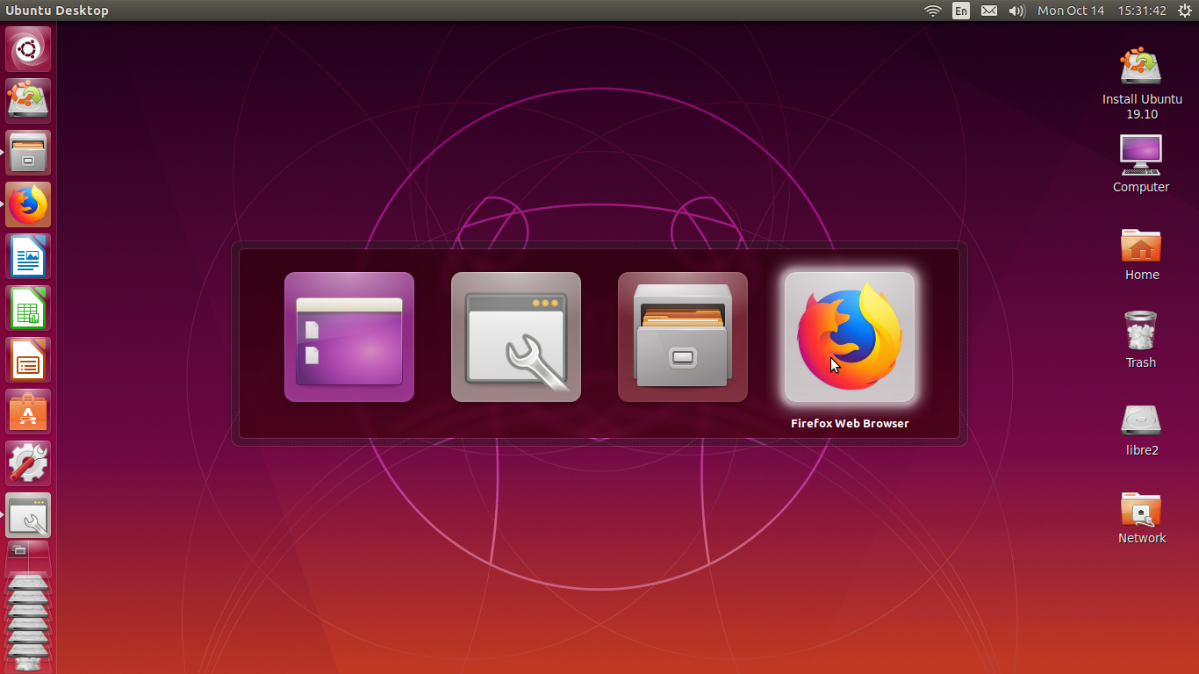1199x674 pixels.
Task: Select the window-with-wrench app icon in the launcher
Action: 28,515
